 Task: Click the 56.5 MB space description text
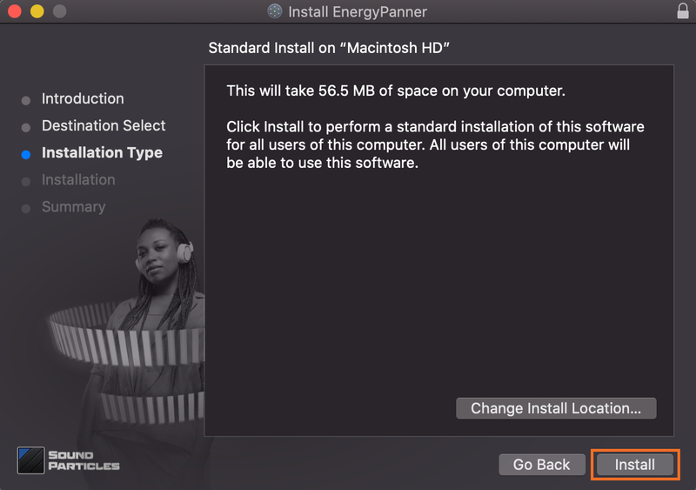[396, 91]
